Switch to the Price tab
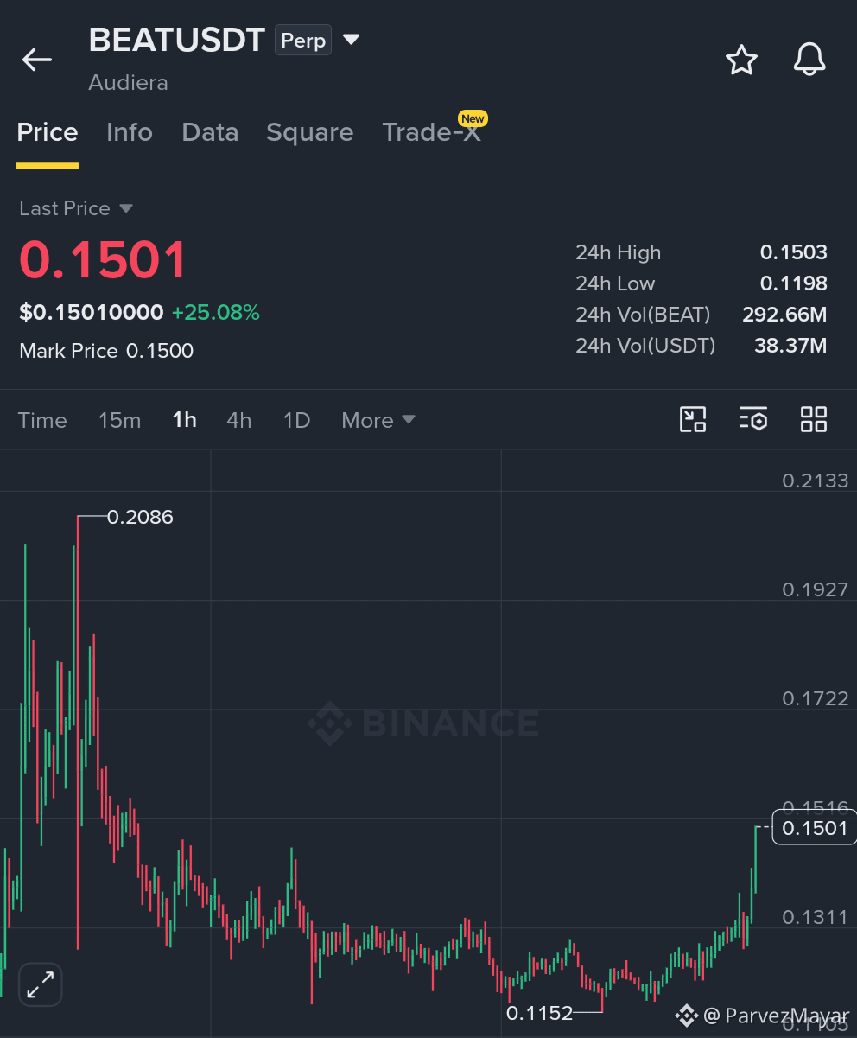The width and height of the screenshot is (857, 1038). click(x=48, y=132)
